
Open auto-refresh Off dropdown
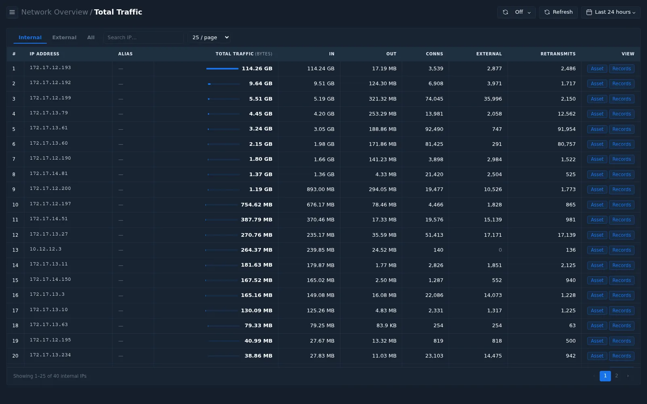tap(516, 12)
